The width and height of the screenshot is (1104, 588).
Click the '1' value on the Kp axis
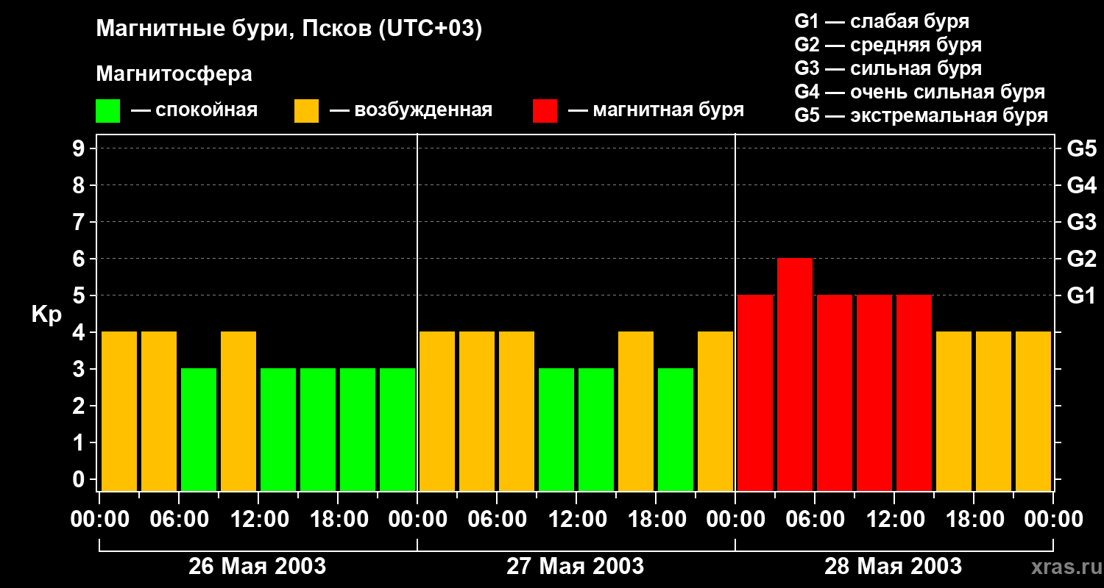coord(80,442)
